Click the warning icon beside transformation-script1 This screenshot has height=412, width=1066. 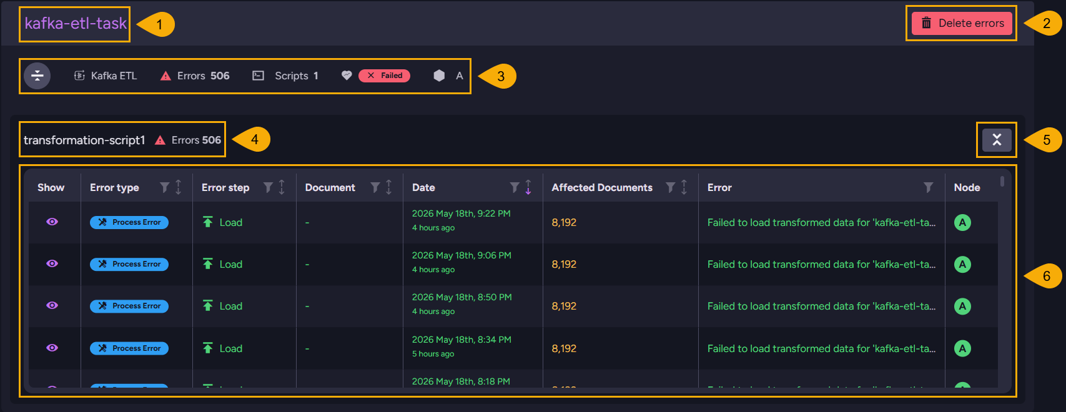point(160,140)
